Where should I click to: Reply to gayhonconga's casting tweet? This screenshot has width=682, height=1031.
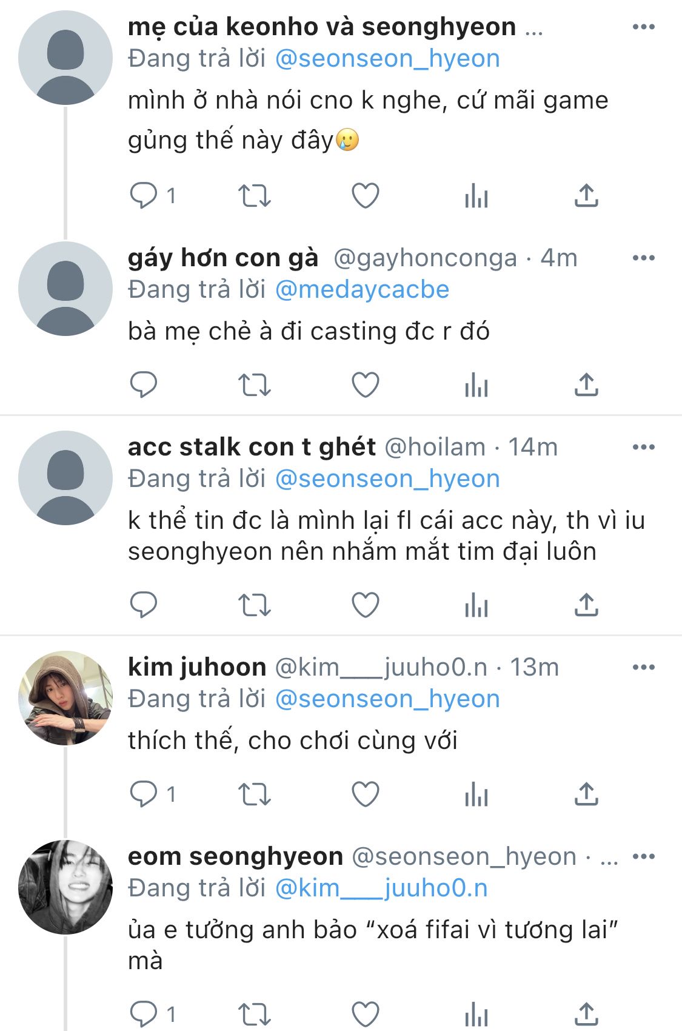tap(144, 385)
